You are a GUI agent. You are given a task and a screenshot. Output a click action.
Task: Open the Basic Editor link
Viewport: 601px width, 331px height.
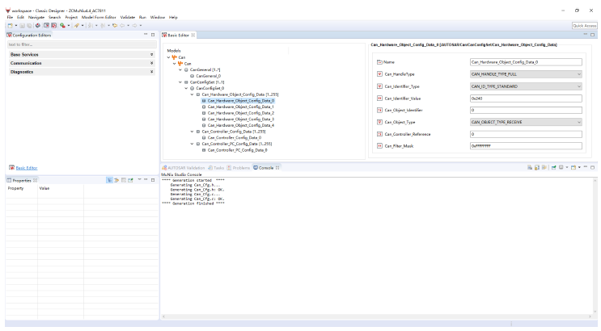point(27,168)
